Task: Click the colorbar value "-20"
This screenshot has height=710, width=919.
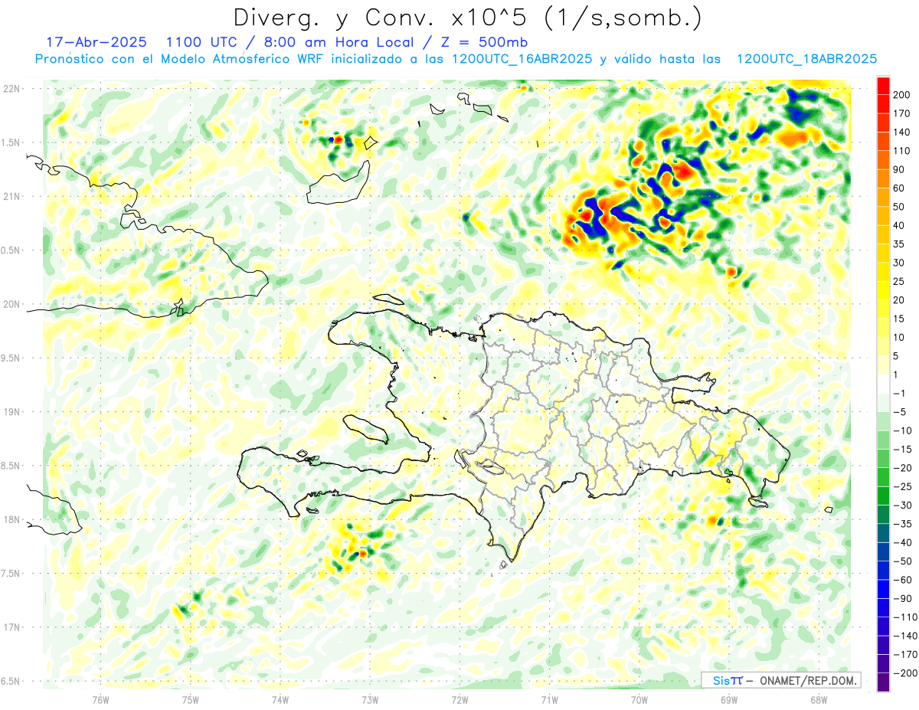Action: (904, 468)
